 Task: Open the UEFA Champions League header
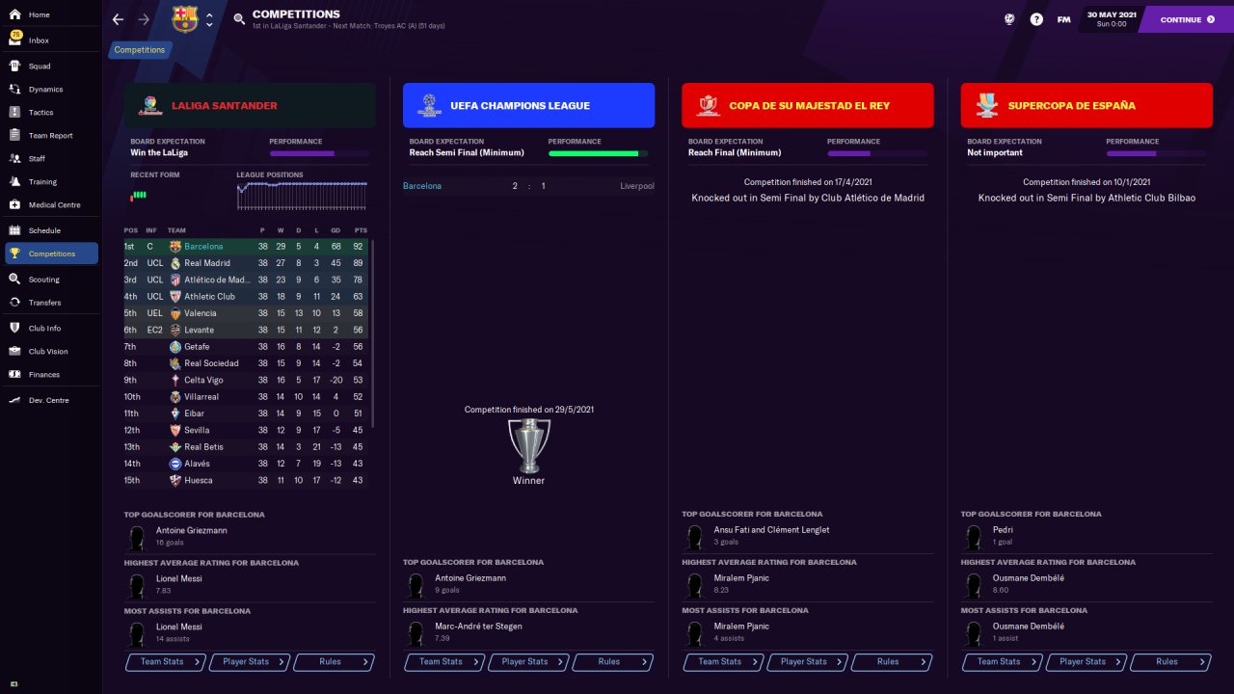click(x=528, y=106)
